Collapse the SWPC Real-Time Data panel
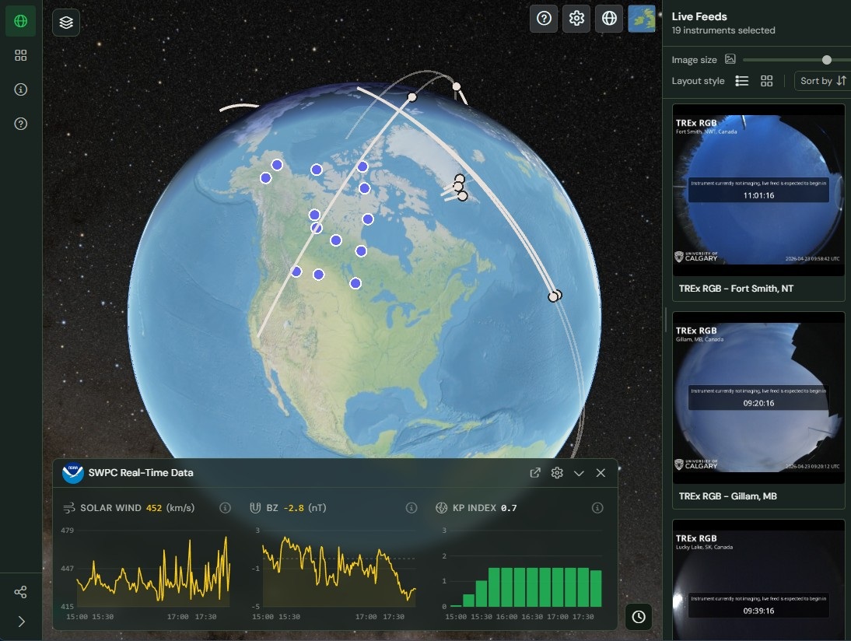This screenshot has width=851, height=641. pos(579,473)
